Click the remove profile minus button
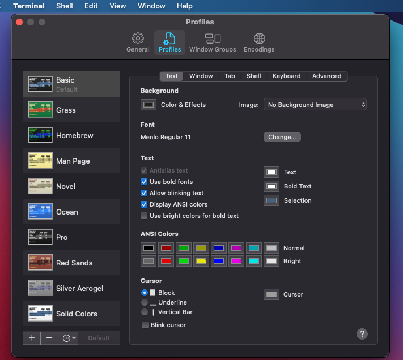 [x=49, y=338]
